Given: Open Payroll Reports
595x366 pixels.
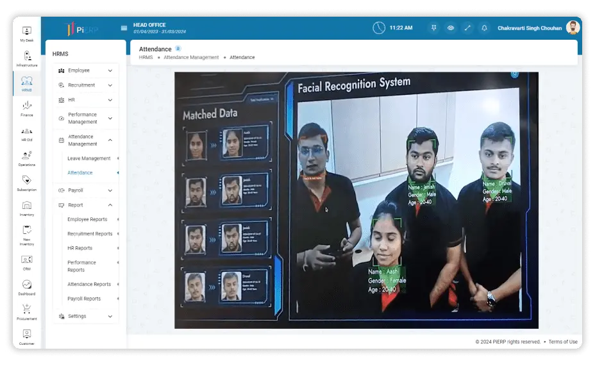Looking at the screenshot, I should tap(84, 299).
